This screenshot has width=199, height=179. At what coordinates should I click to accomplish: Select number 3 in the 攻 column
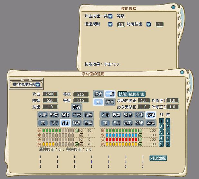pos(162,132)
